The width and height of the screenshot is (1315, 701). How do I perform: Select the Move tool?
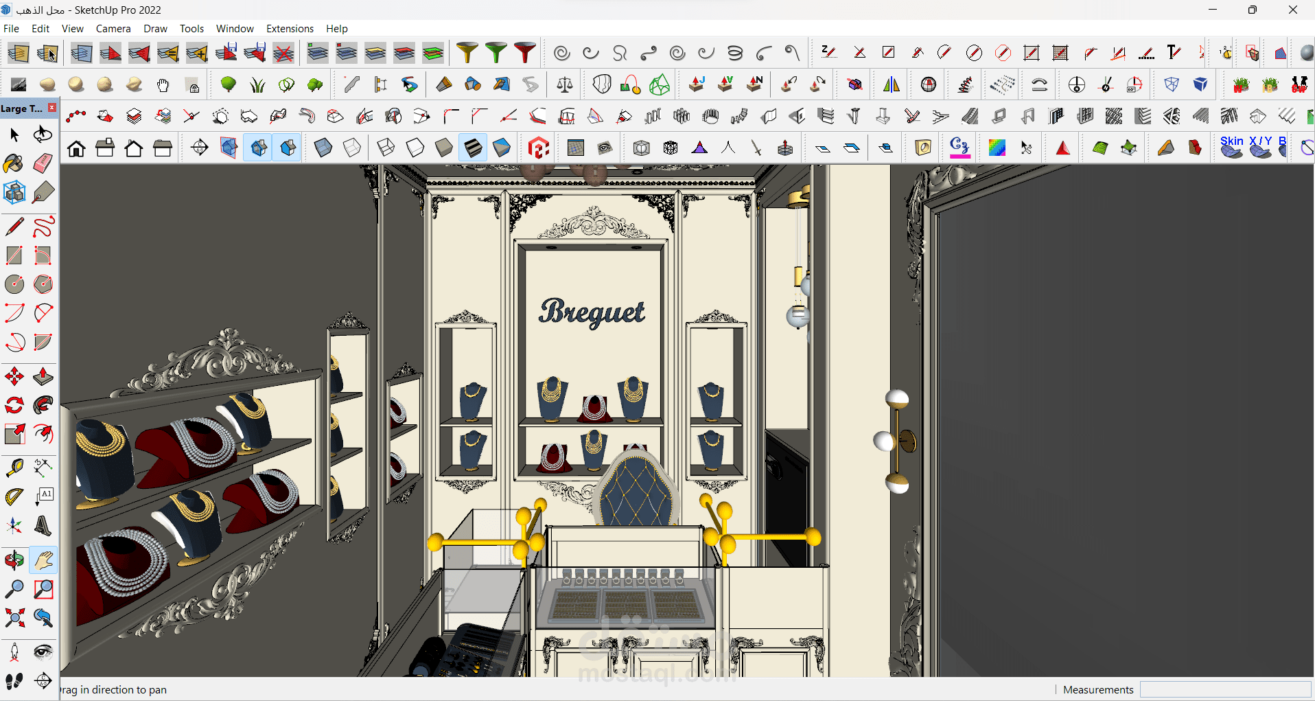[x=14, y=376]
